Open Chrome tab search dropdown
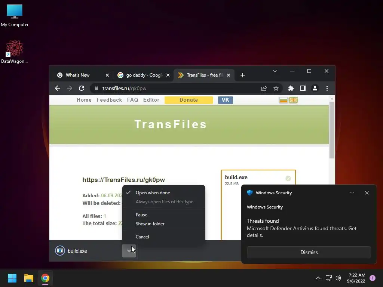The image size is (383, 287). [275, 71]
